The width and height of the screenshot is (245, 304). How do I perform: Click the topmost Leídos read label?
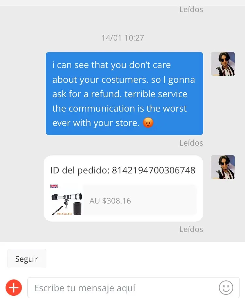pyautogui.click(x=191, y=9)
